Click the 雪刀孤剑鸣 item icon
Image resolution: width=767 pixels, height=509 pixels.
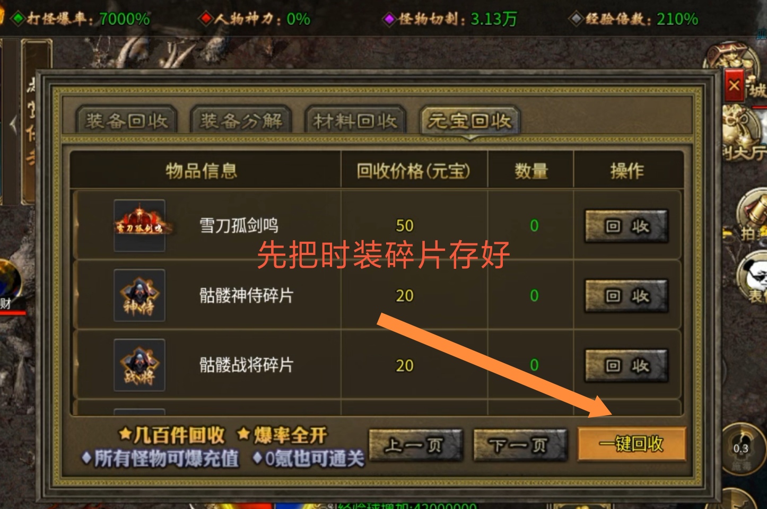click(140, 225)
